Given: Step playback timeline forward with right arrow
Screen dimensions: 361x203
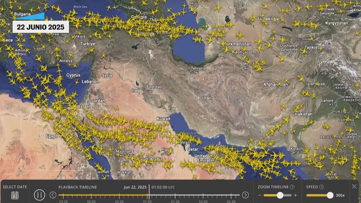Looking at the screenshot, I should [245, 195].
